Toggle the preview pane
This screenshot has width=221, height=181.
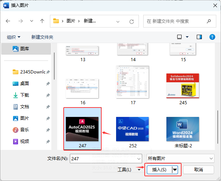coord(199,37)
